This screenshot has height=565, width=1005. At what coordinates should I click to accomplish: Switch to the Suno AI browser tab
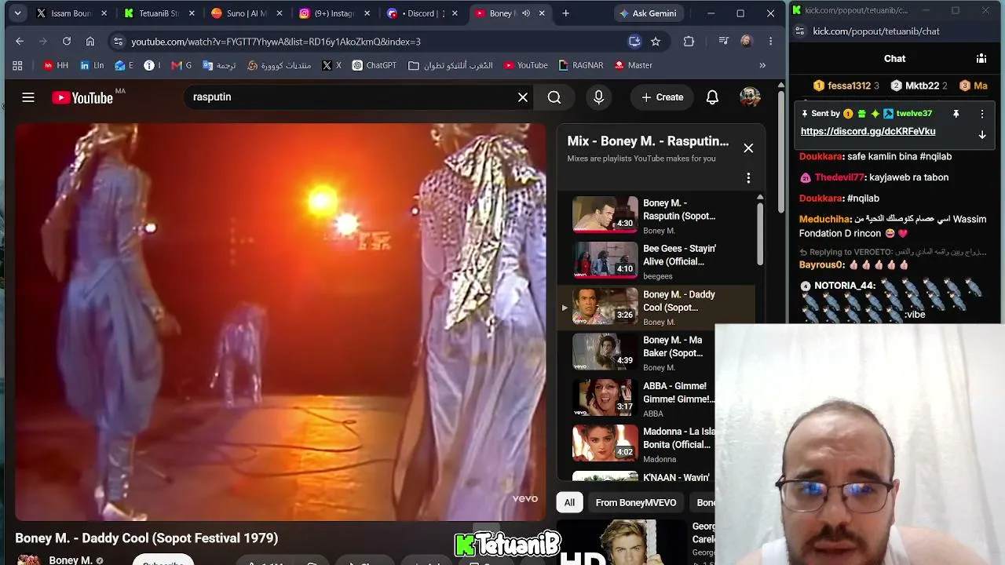pos(245,13)
